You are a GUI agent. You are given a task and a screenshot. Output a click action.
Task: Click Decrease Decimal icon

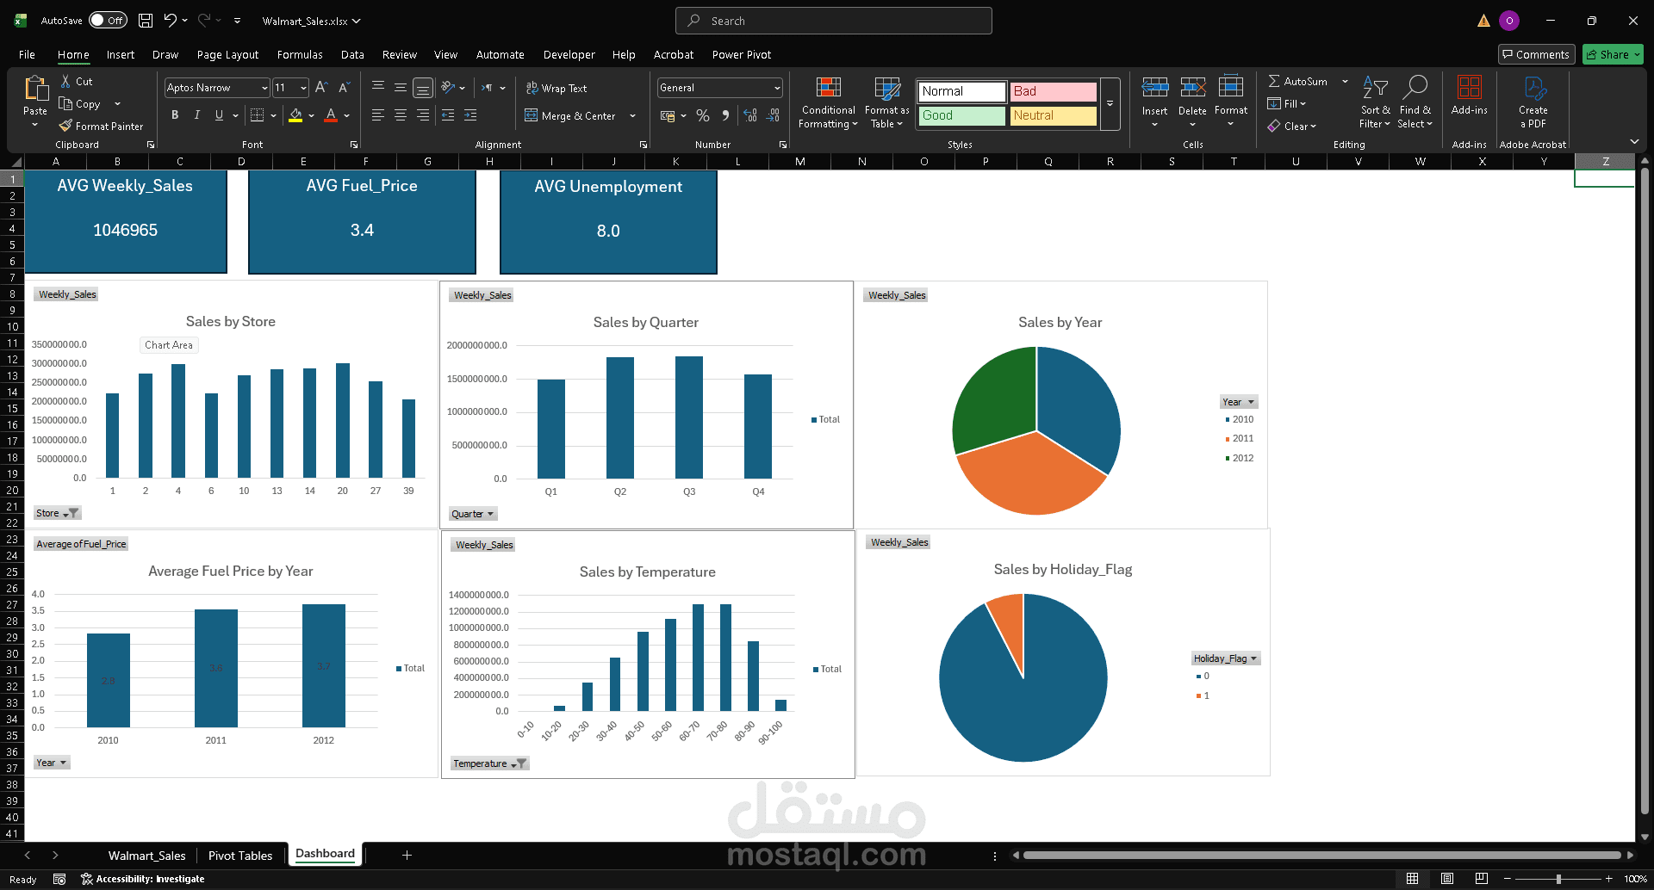pos(774,115)
